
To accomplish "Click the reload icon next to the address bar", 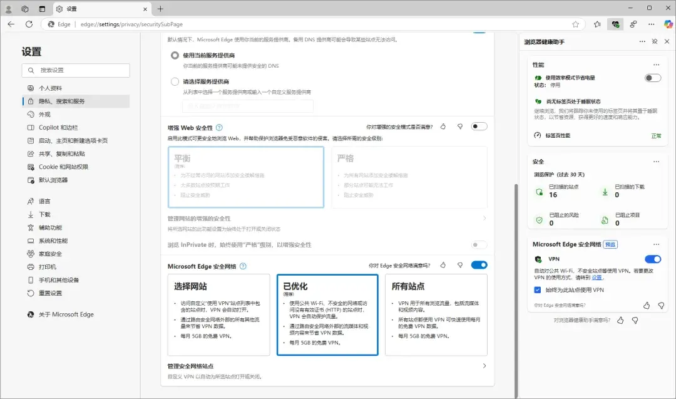I will (x=29, y=24).
